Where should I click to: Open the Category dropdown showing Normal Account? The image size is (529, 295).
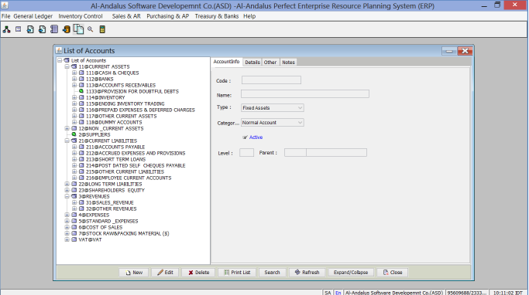273,123
